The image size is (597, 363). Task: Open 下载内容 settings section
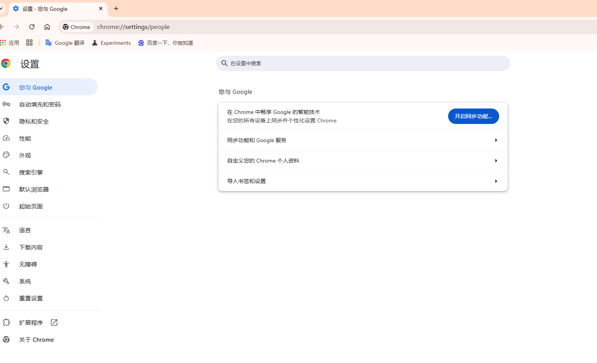click(48, 247)
